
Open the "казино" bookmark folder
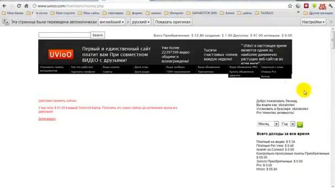click(153, 13)
